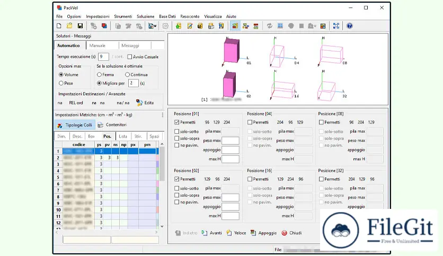Click the fit-to-screen expand toolbar icon
Image resolution: width=443 pixels, height=256 pixels.
(336, 26)
